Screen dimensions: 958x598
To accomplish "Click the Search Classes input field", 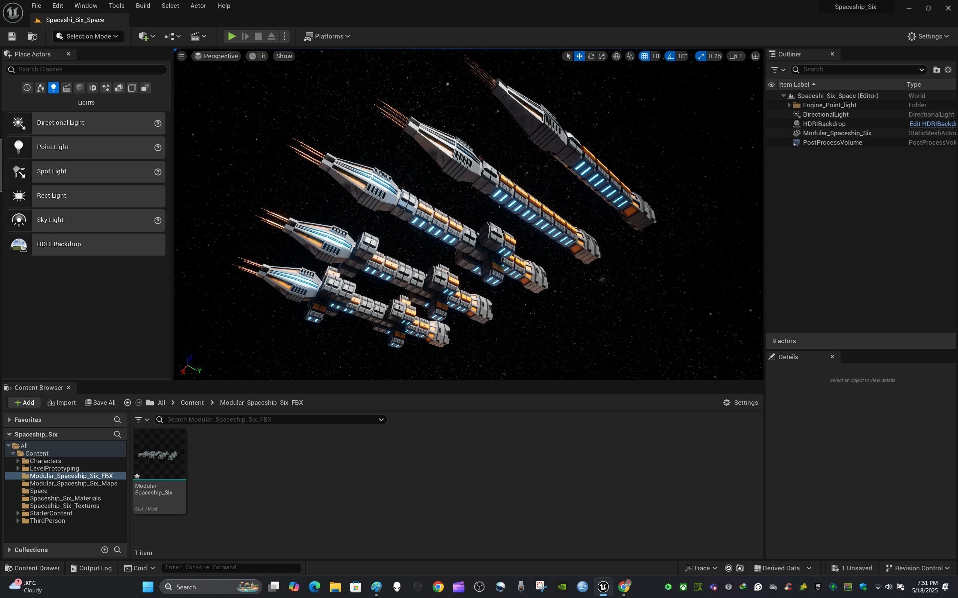I will tap(86, 70).
